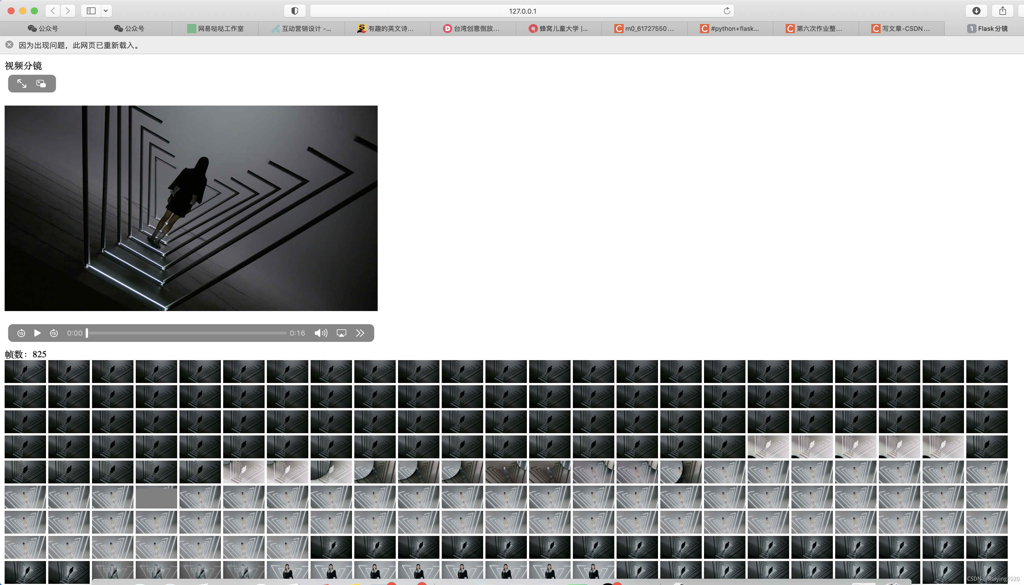Skip back 15 seconds in video
The image size is (1024, 585).
pyautogui.click(x=21, y=333)
